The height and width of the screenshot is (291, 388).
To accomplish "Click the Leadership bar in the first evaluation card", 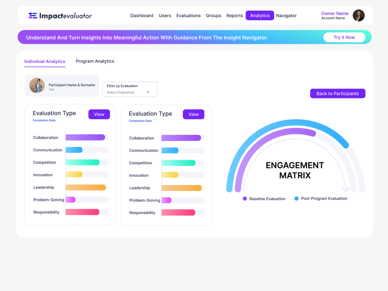I will [x=86, y=187].
